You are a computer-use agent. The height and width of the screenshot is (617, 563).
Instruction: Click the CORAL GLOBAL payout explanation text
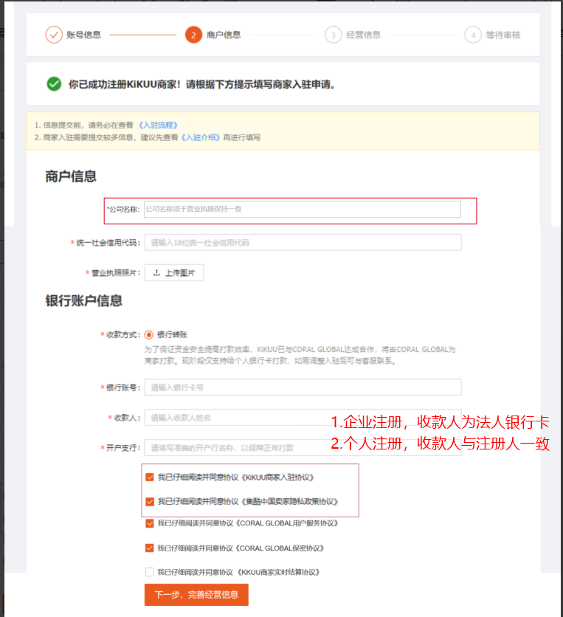point(300,355)
